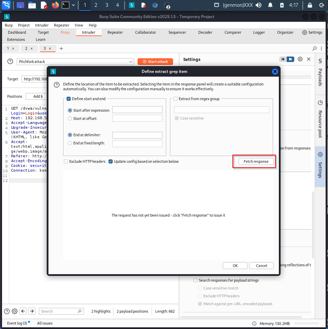Click the Cancel button in the dialog
This screenshot has height=329, width=328.
[x=261, y=266]
